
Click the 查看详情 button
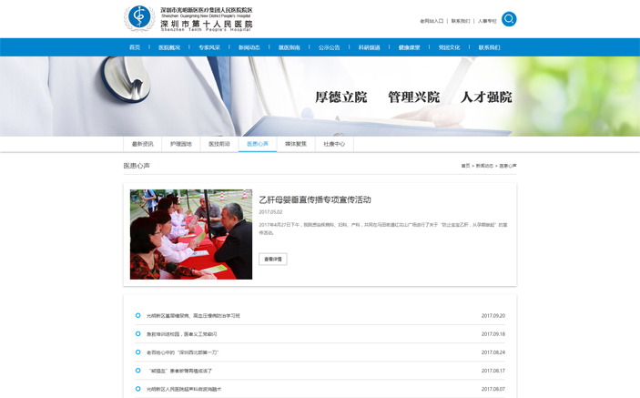273,260
